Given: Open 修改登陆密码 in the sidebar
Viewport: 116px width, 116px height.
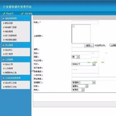Looking at the screenshot, I should [x=11, y=40].
